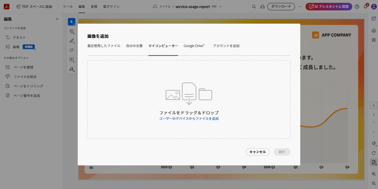This screenshot has width=378, height=189.
Task: Click the zoom out magnifier
Action: [373, 183]
